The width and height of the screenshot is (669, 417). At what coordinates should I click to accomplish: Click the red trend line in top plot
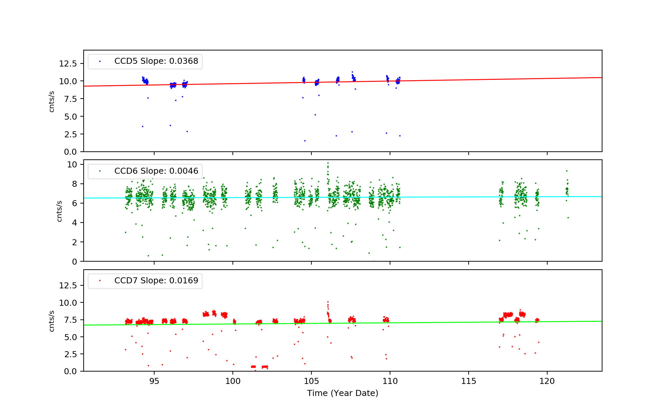[468, 80]
